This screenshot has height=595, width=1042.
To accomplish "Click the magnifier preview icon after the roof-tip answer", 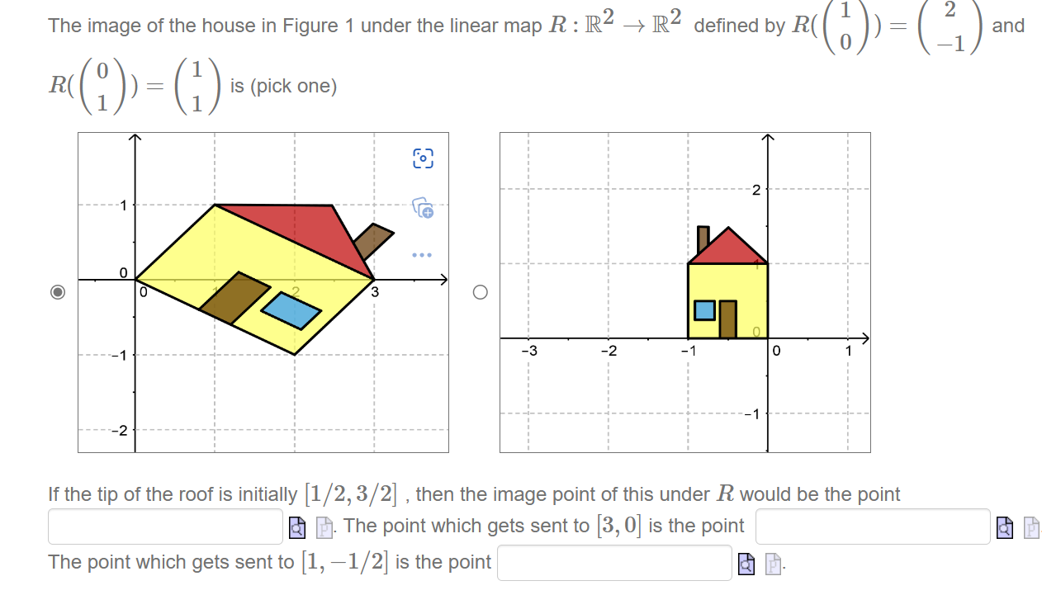I will tap(297, 526).
